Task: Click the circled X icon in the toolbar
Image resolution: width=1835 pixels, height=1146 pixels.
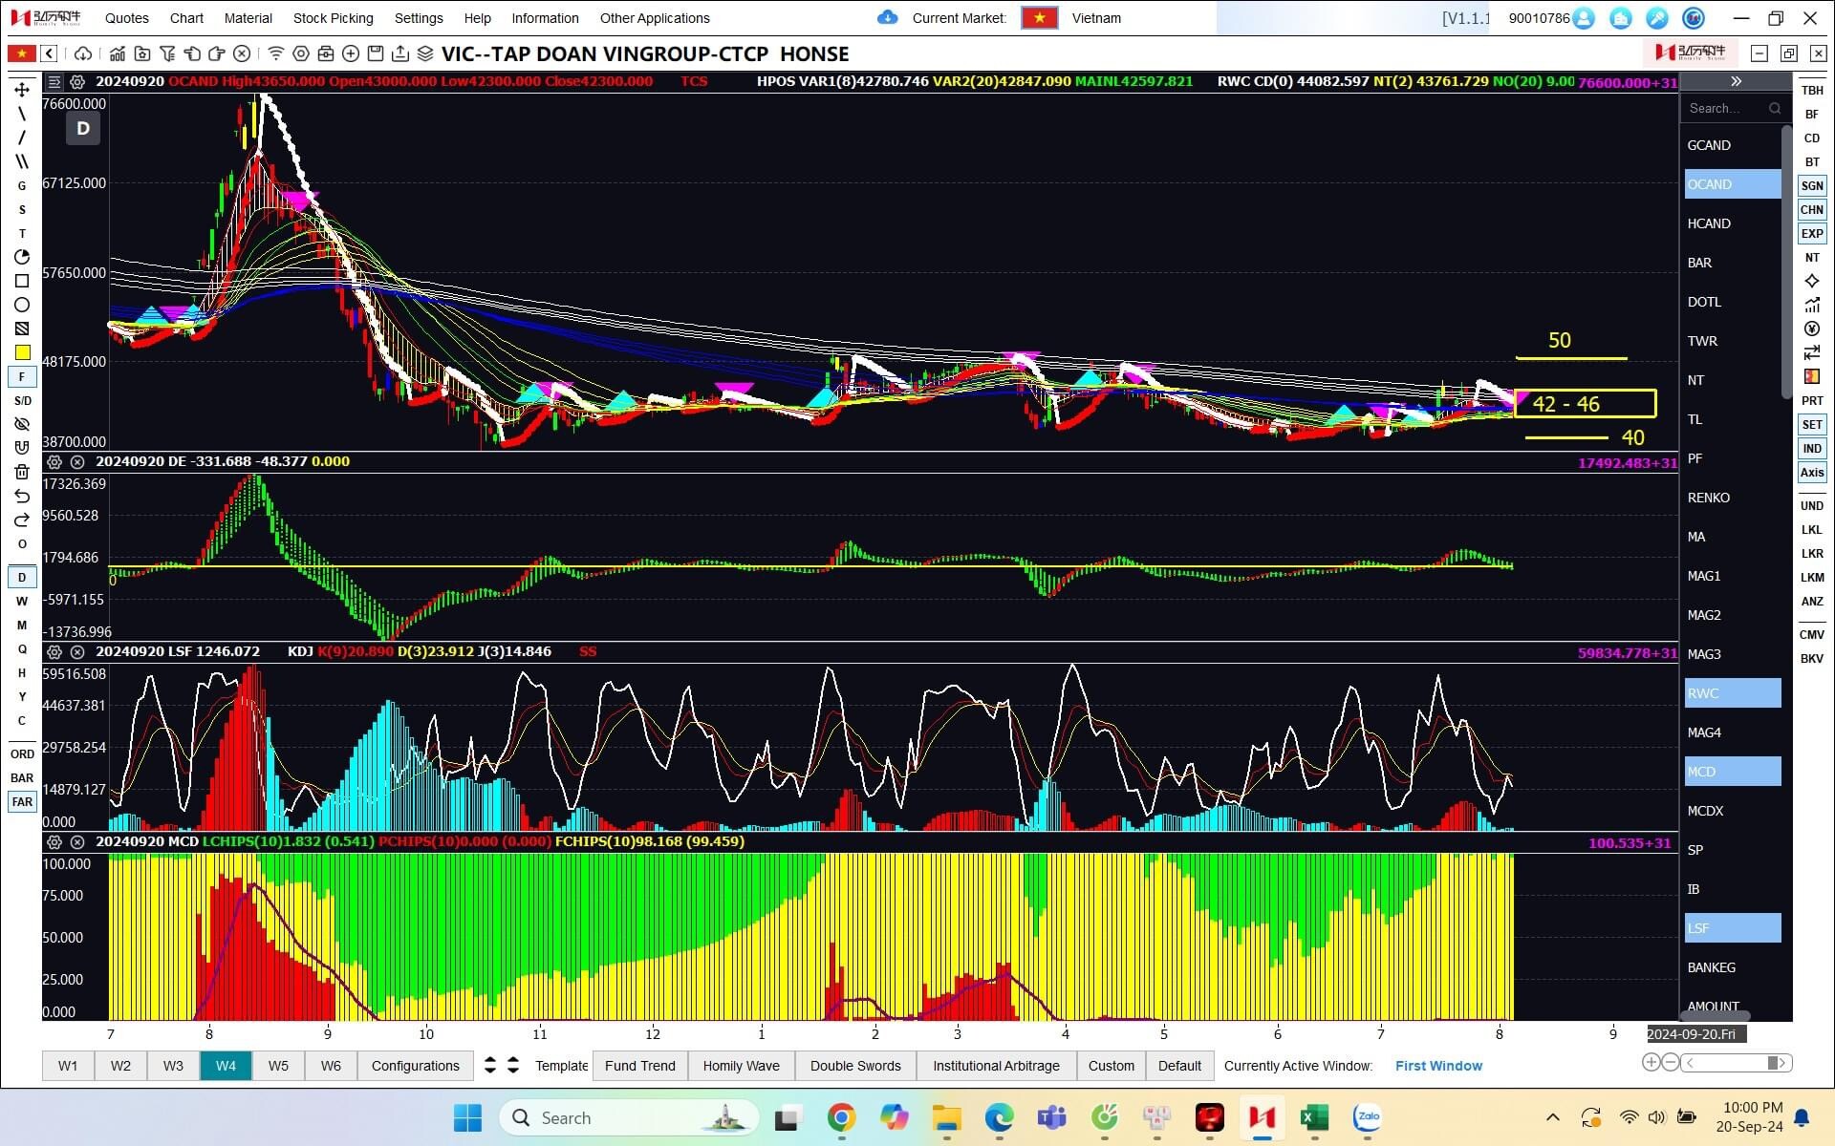Action: coord(242,53)
